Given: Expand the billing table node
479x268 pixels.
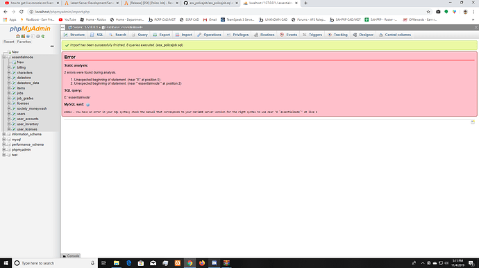Looking at the screenshot, I should coord(9,67).
